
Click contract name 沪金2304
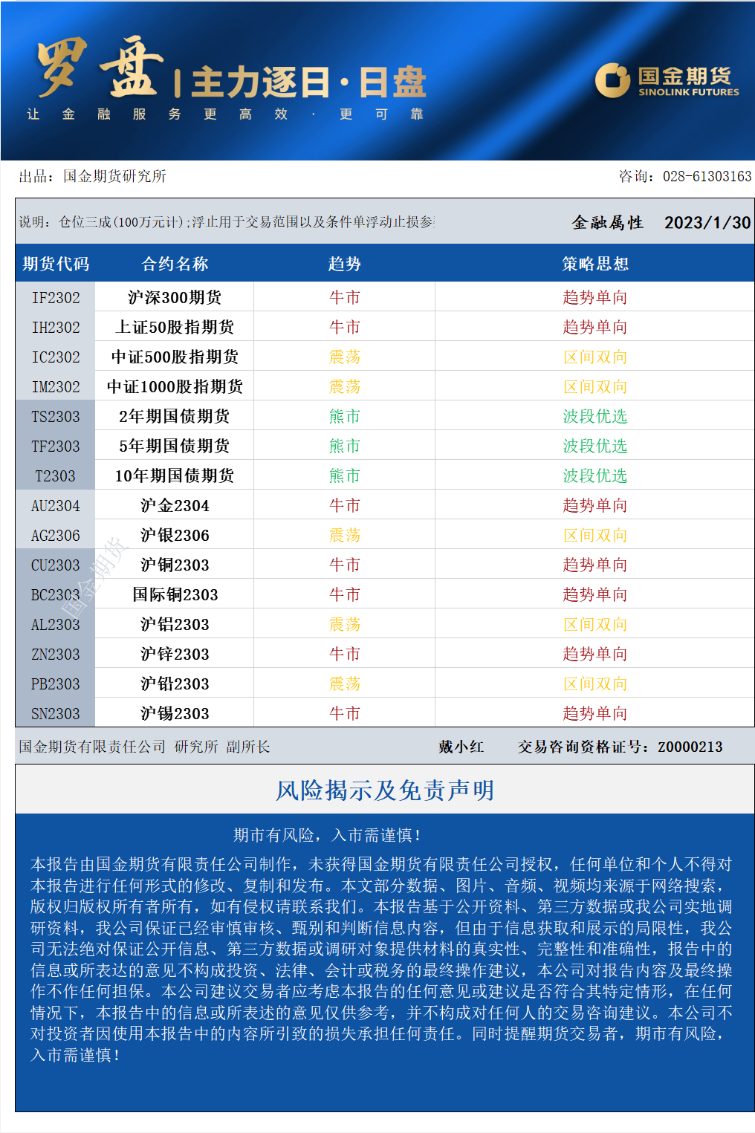tap(175, 505)
